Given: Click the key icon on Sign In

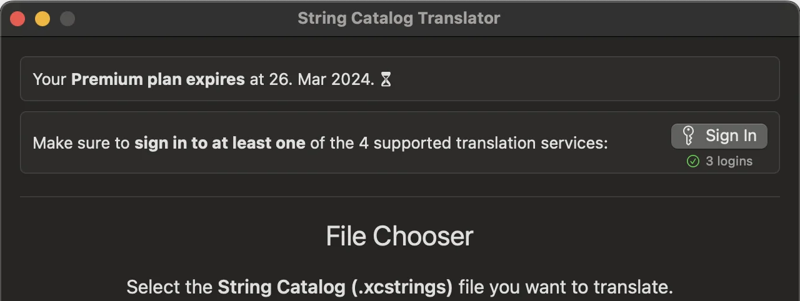Looking at the screenshot, I should pyautogui.click(x=688, y=136).
